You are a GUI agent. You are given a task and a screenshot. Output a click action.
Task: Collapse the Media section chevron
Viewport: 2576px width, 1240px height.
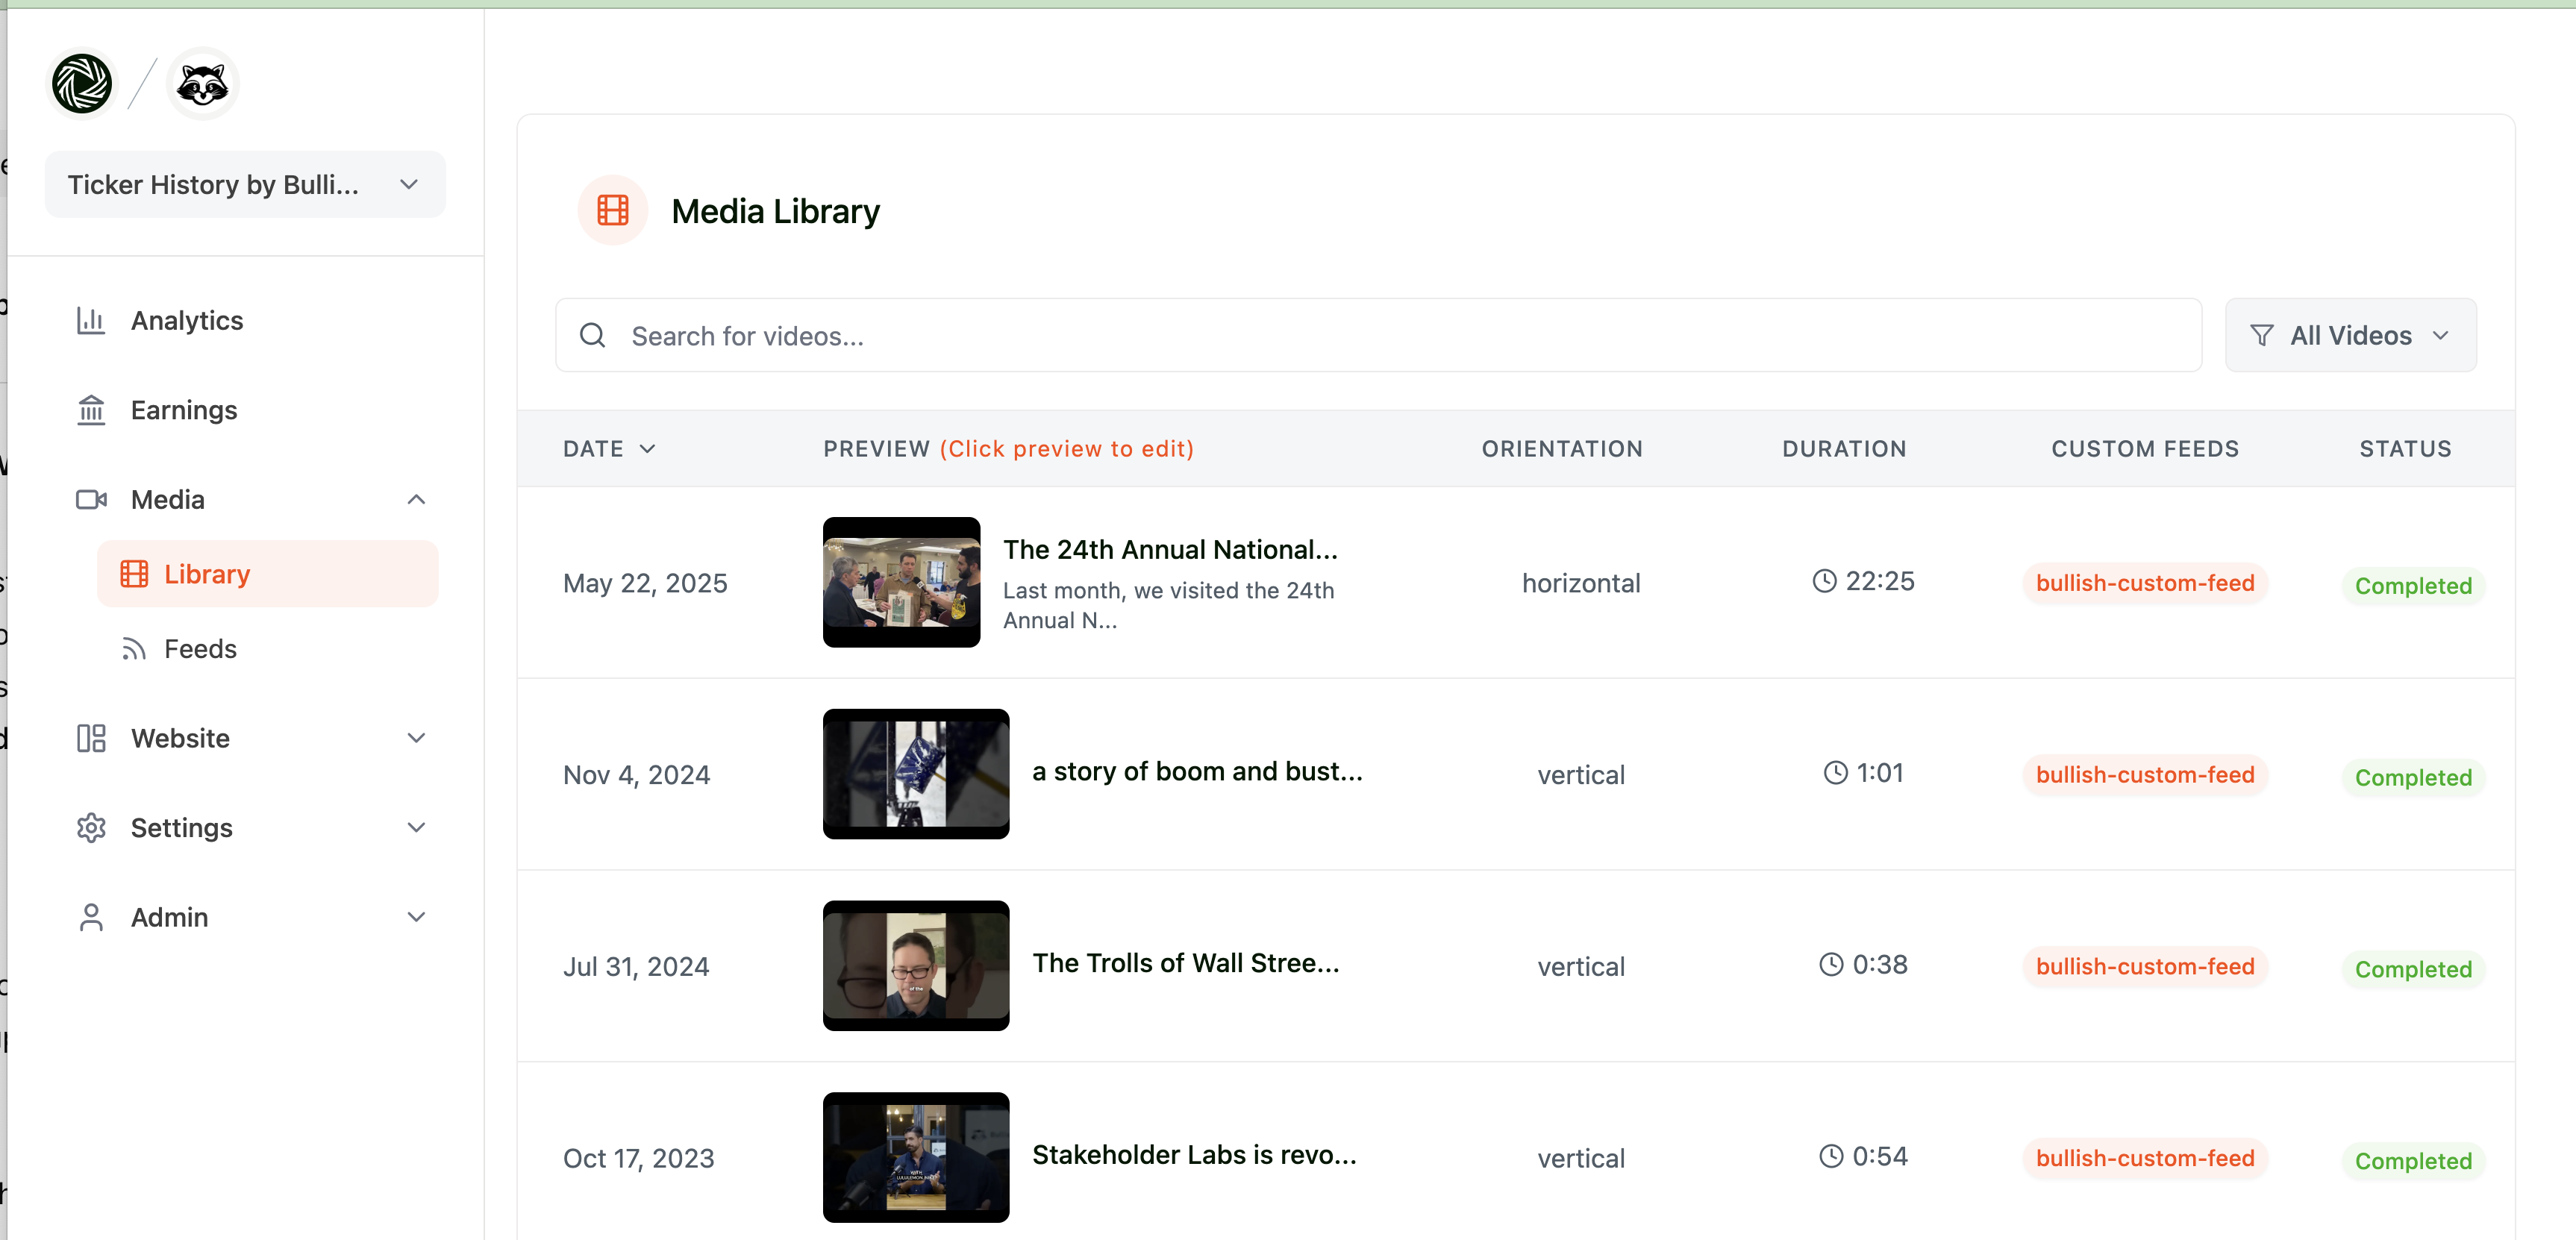click(417, 499)
